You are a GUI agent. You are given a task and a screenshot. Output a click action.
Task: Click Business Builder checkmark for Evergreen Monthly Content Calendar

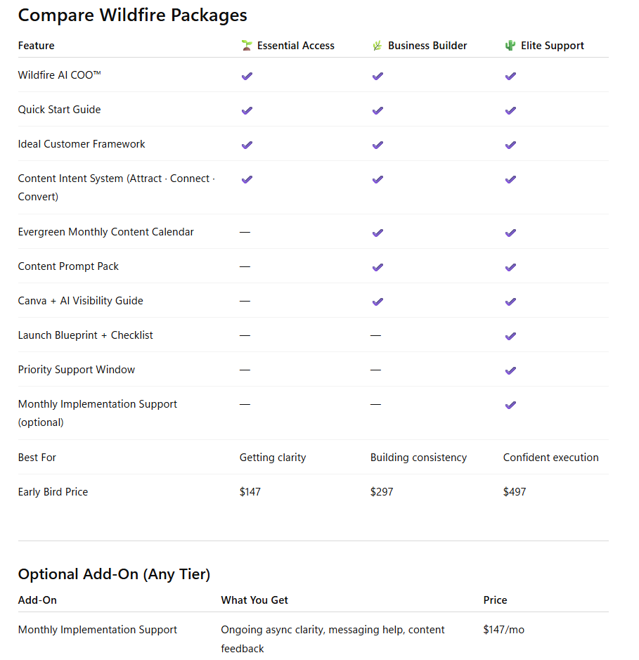point(377,233)
